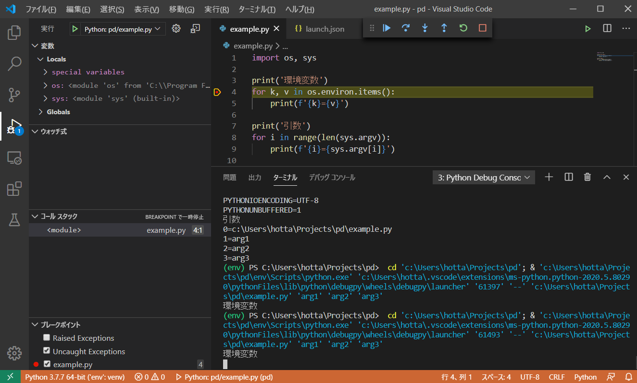Enable the Raised Exceptions breakpoint

47,338
